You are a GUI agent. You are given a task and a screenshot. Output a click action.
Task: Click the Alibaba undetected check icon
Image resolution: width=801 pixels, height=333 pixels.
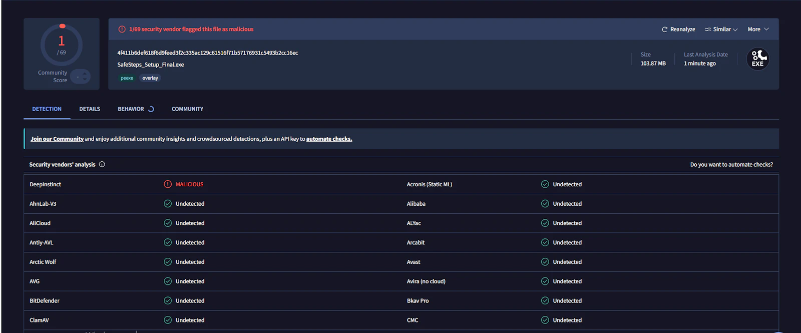[545, 204]
